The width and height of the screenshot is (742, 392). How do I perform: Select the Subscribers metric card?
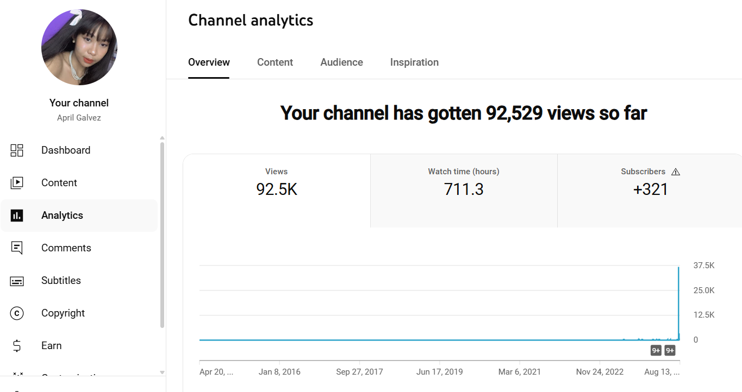coord(650,190)
